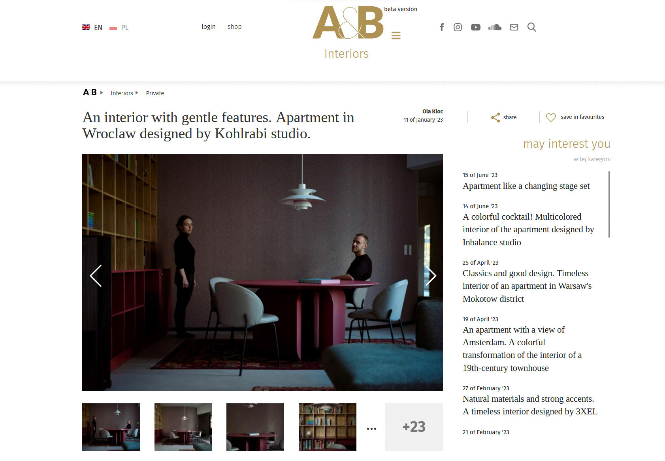Click the login link
This screenshot has width=665, height=461.
pos(209,26)
